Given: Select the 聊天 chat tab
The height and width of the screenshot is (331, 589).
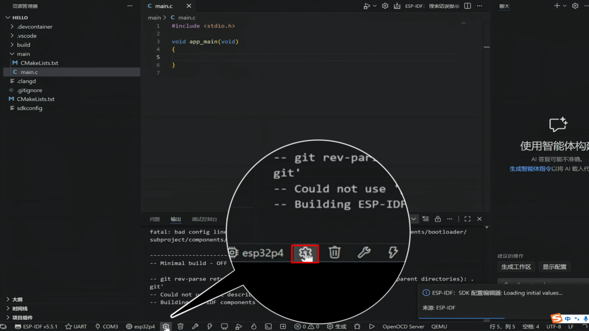Looking at the screenshot, I should coord(504,6).
